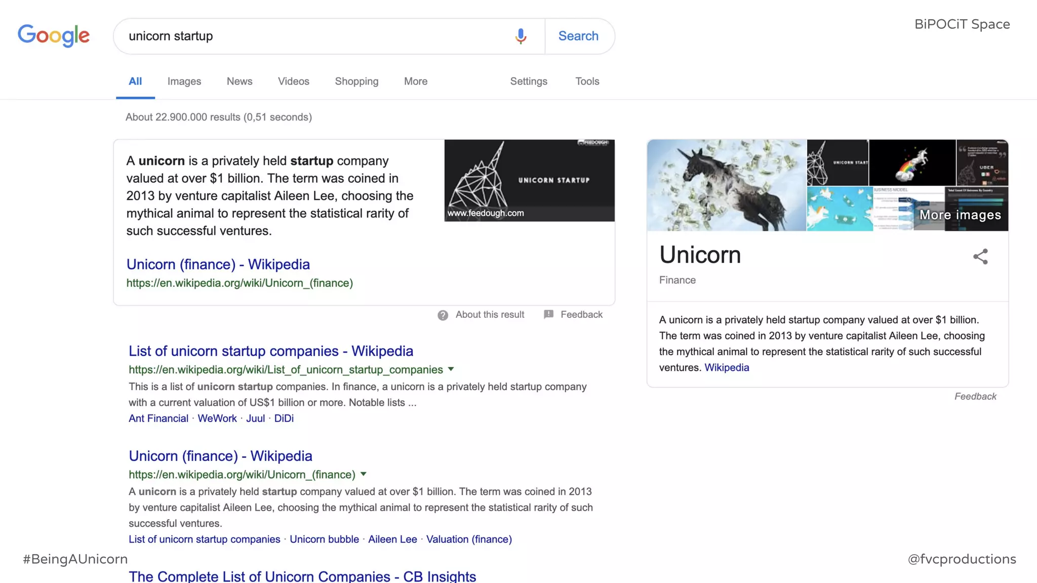Image resolution: width=1037 pixels, height=583 pixels.
Task: Open featured snippet Unicorn (finance) - Wikipedia link
Action: pos(218,264)
